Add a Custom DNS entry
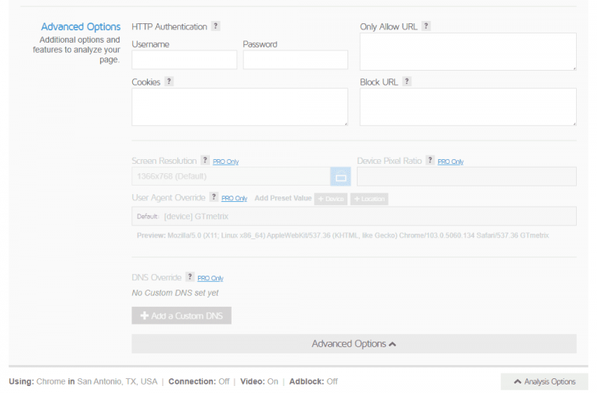The height and width of the screenshot is (393, 597). click(182, 316)
